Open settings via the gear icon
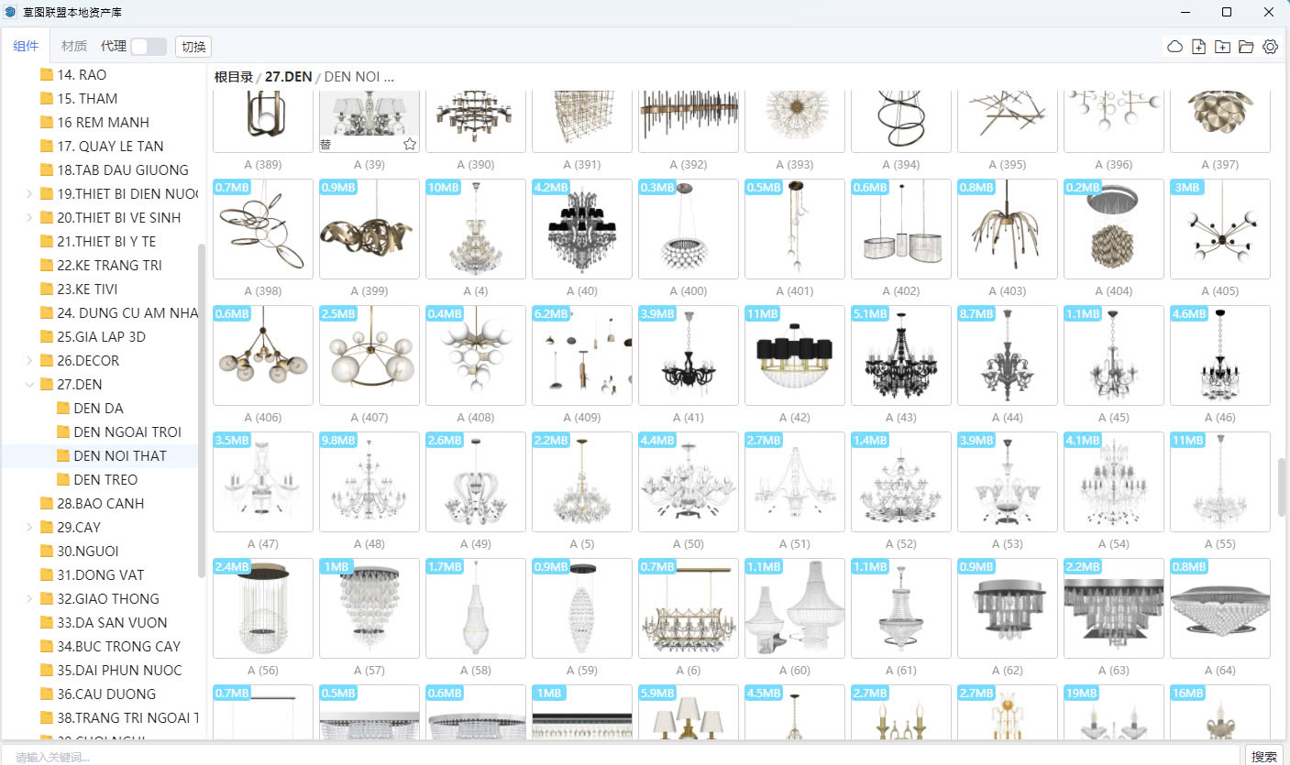 (1270, 47)
